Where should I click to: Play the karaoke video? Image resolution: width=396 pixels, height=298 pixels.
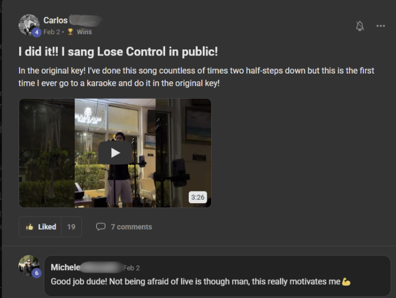115,153
